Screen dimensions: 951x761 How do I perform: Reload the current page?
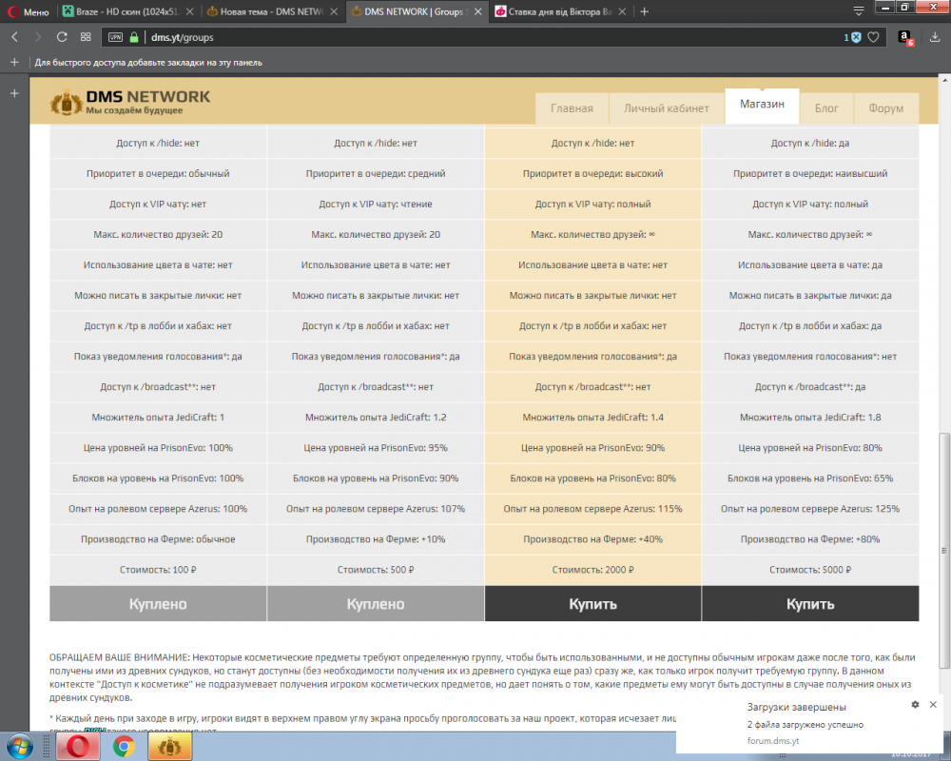point(62,37)
